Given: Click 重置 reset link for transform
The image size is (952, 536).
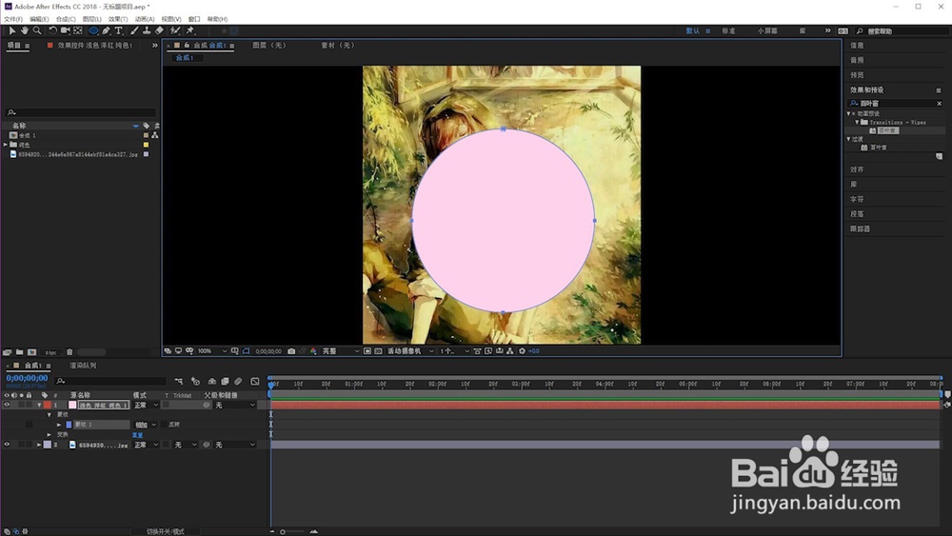Looking at the screenshot, I should click(x=138, y=435).
